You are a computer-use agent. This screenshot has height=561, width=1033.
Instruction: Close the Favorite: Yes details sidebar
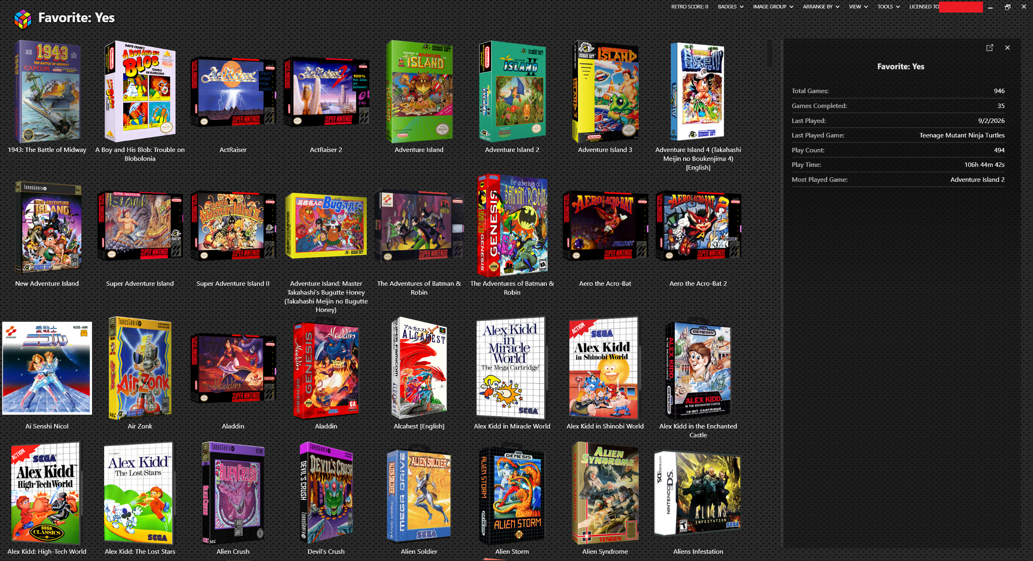click(x=1008, y=48)
